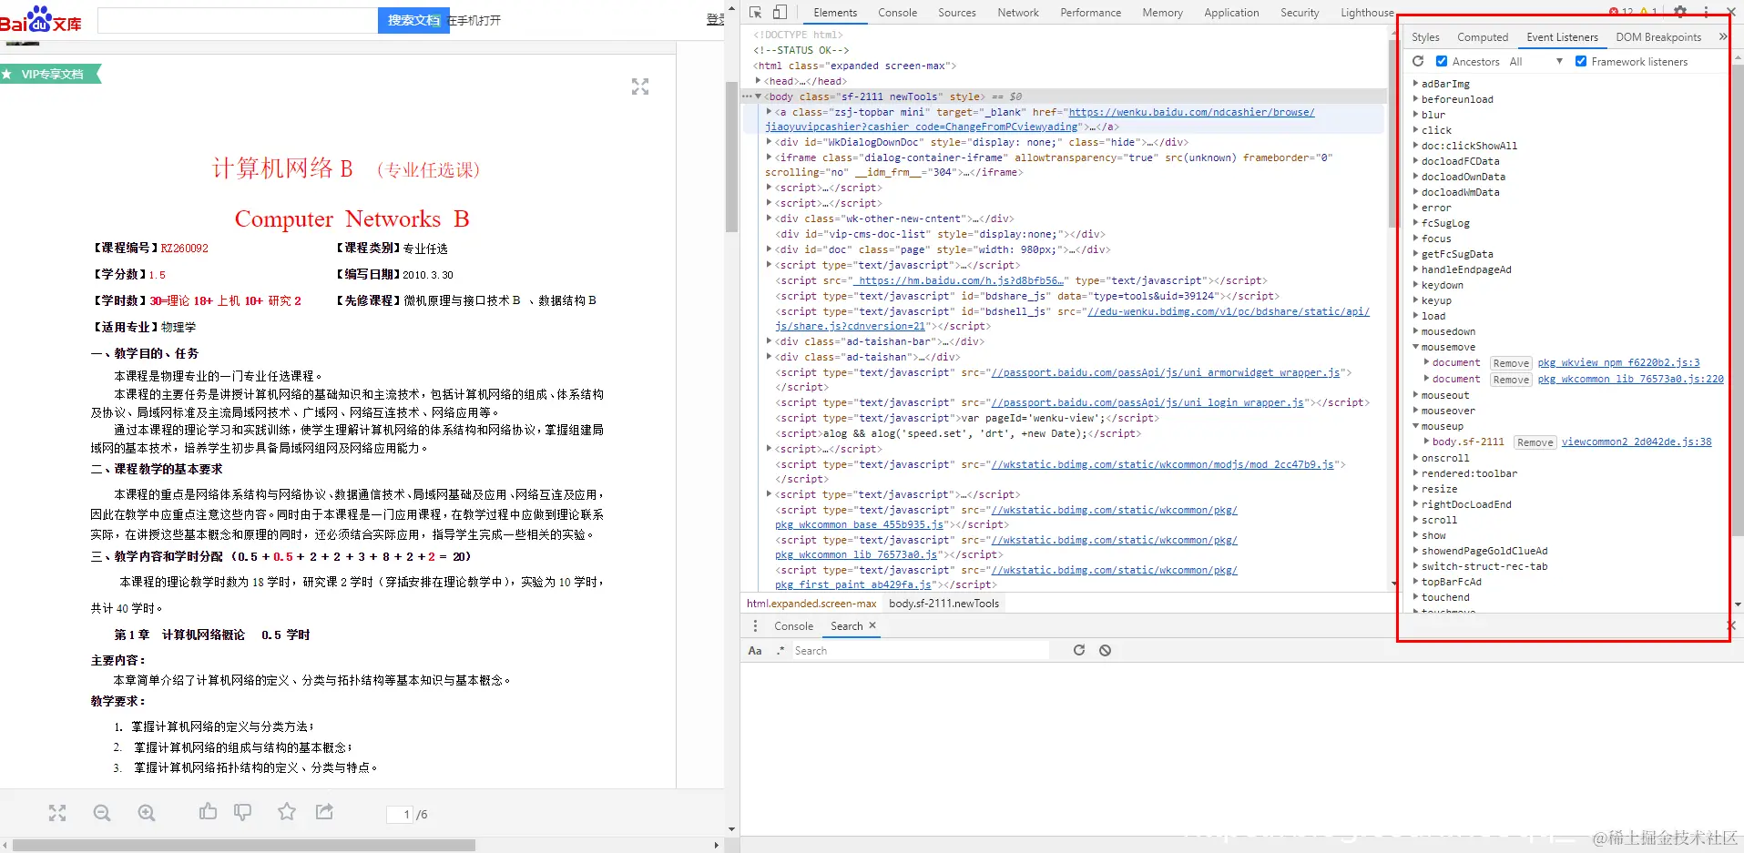This screenshot has height=853, width=1744.
Task: Click the Baidu Wenku search input field
Action: point(238,20)
